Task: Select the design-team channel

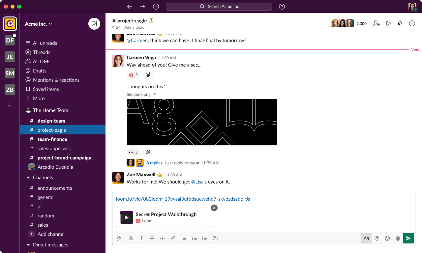Action: [x=51, y=121]
